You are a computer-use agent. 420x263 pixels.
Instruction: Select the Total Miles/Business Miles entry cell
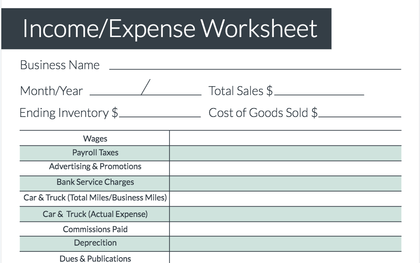point(285,199)
